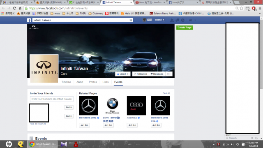Open the Science News bookmark
Image resolution: width=263 pixels, height=148 pixels.
163,14
